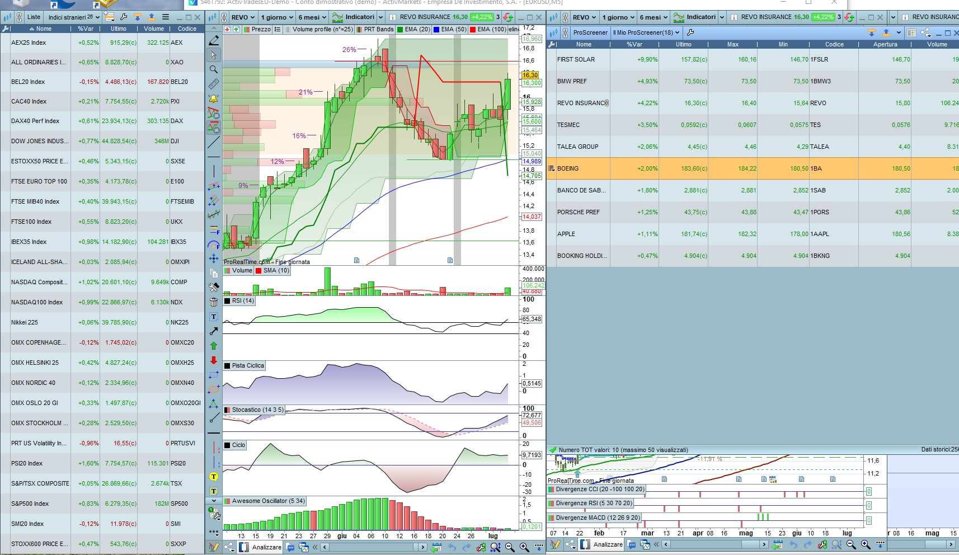
Task: Activate the magnifier zoom tool in chart sidebar
Action: (x=214, y=69)
